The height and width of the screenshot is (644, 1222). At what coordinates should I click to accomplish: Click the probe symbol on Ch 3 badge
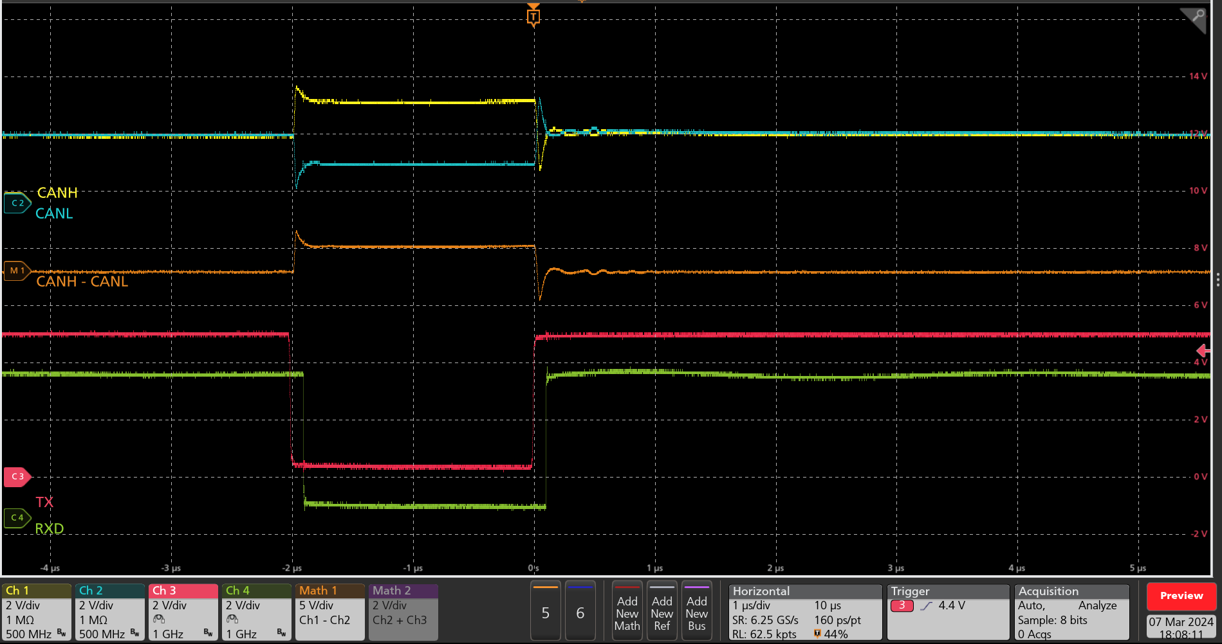[159, 618]
